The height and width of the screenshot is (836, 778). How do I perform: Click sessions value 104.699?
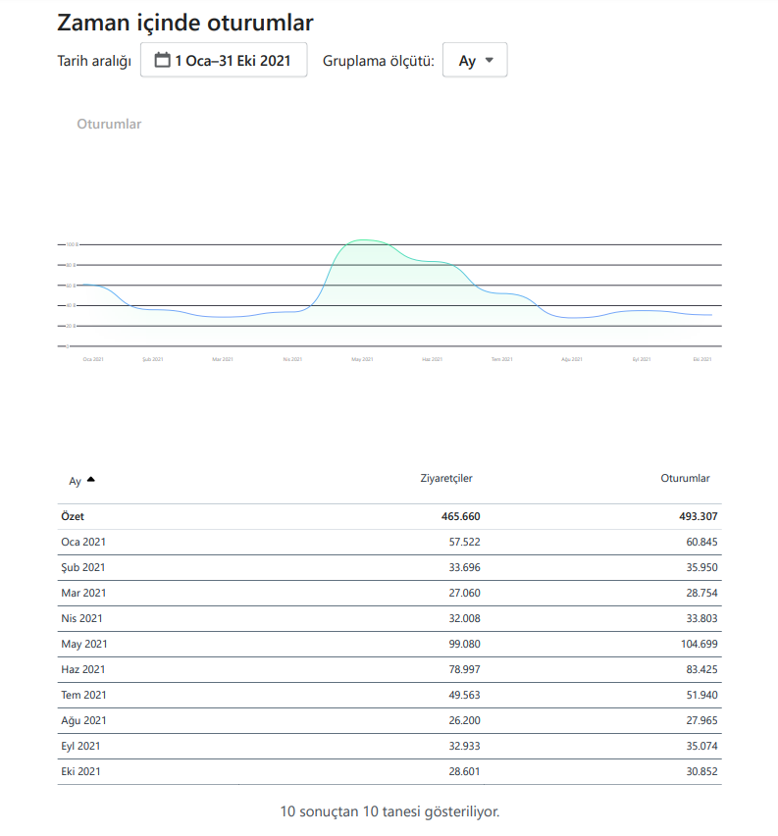pyautogui.click(x=700, y=644)
